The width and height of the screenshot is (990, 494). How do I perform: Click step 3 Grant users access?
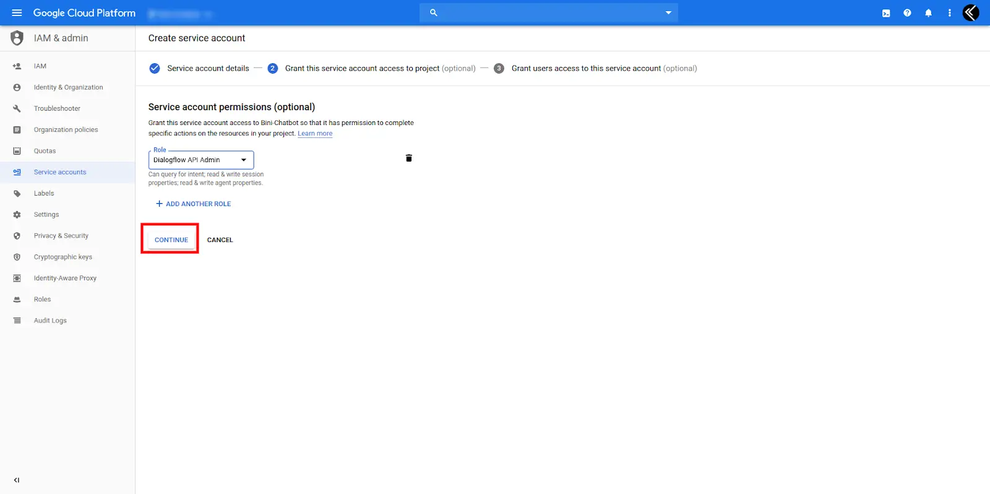595,68
